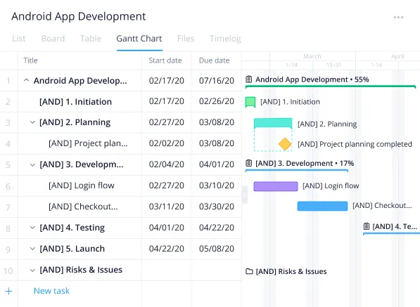Toggle the Risks & Issues row chevron

(32, 270)
